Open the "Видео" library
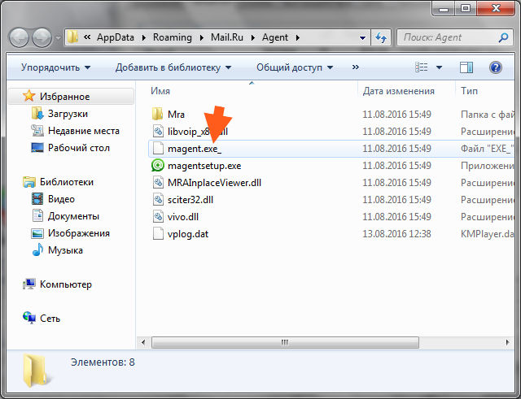The height and width of the screenshot is (399, 521). 61,199
